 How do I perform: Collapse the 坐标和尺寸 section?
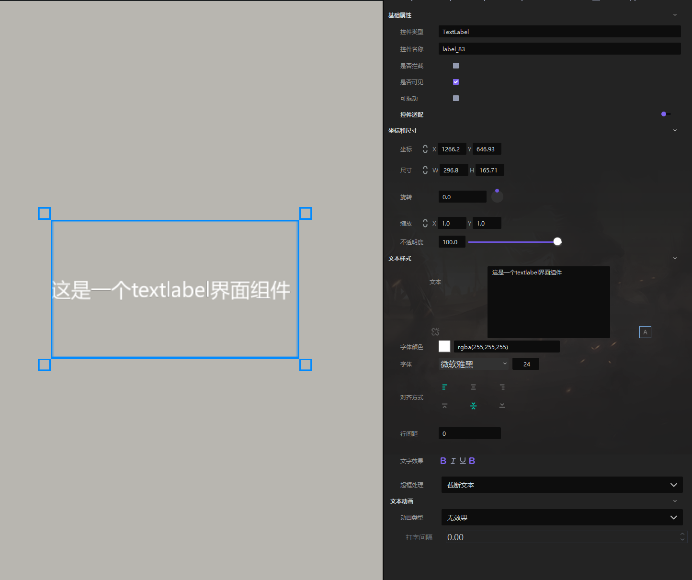coord(675,130)
